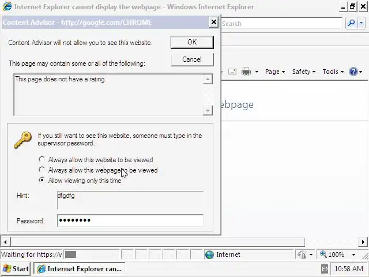The image size is (369, 277).
Task: Expand the Print options dropdown arrow
Action: coord(257,72)
